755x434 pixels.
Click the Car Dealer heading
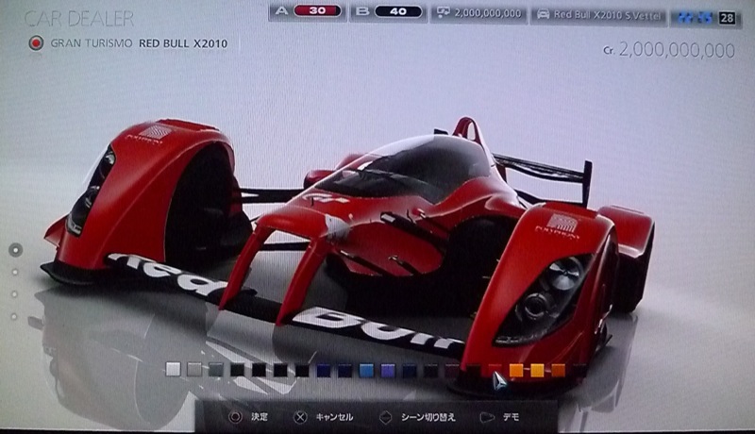pos(78,18)
